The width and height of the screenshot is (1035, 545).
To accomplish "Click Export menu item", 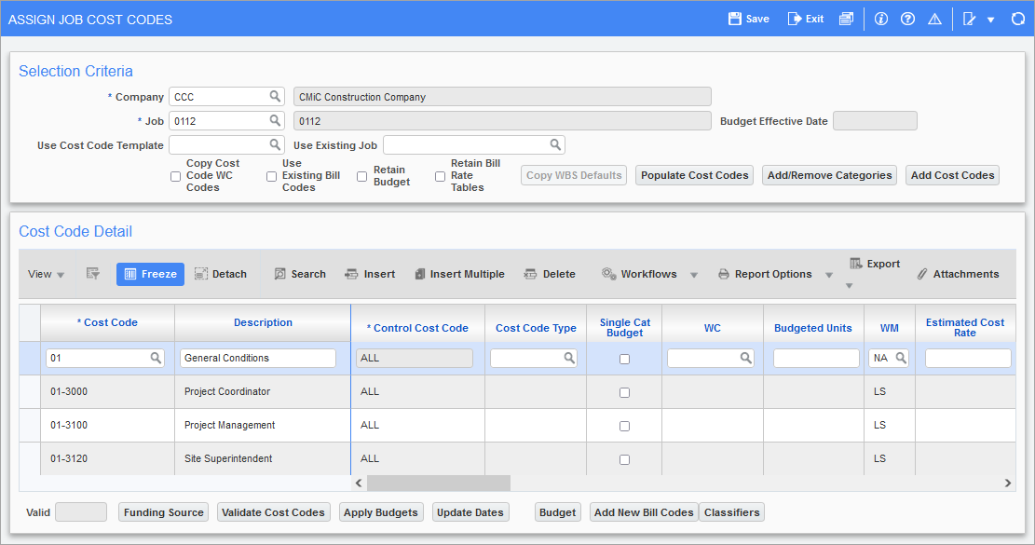I will [x=875, y=264].
